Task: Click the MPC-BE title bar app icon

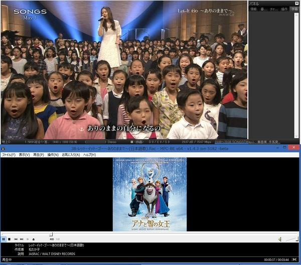Action: point(3,149)
